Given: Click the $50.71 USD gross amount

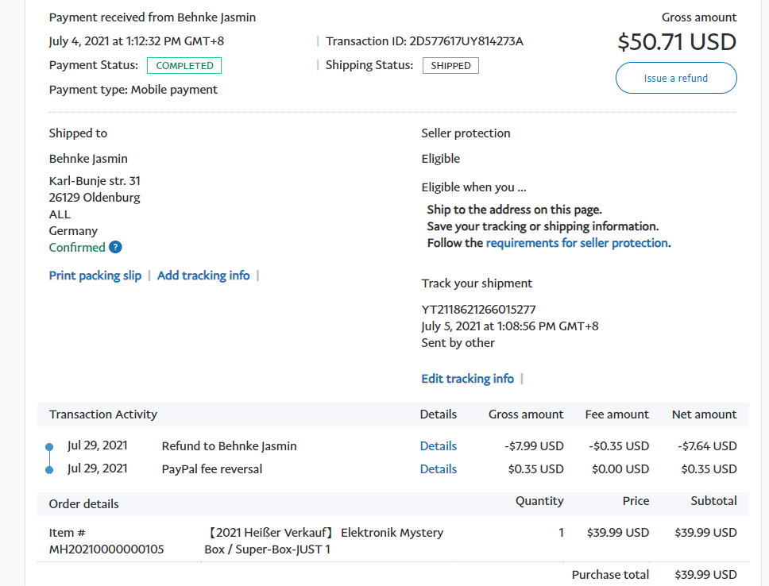Looking at the screenshot, I should coord(677,42).
